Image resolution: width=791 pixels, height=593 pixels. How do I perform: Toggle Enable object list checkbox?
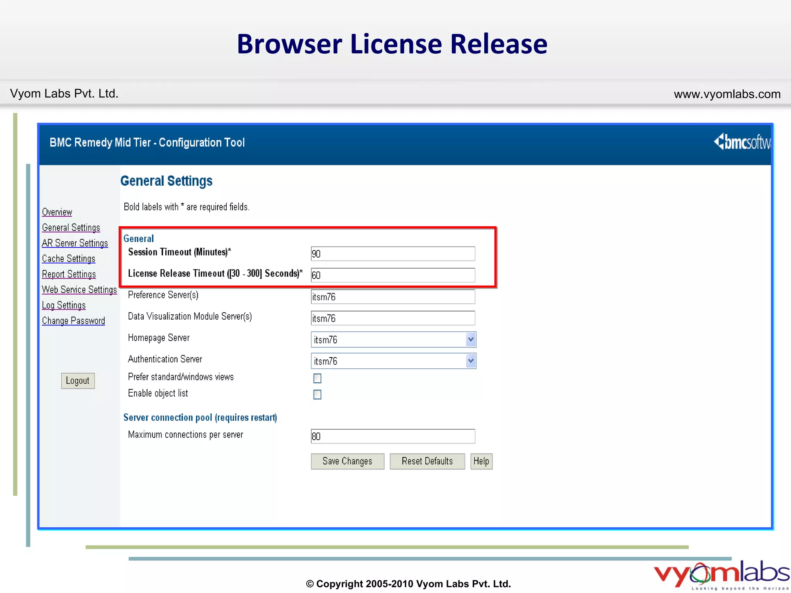[317, 395]
